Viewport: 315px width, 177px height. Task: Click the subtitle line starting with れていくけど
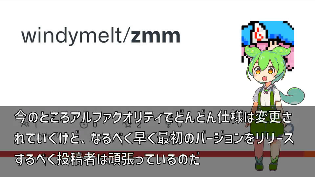(154, 138)
